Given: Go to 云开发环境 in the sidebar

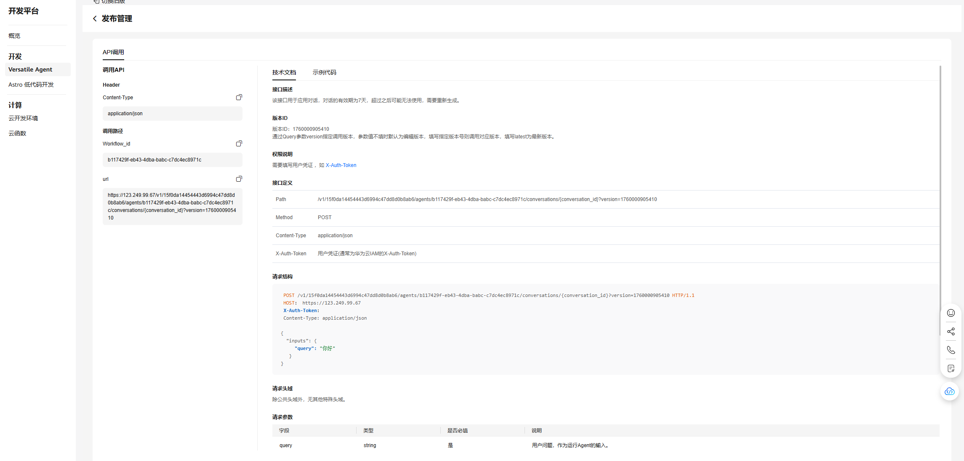Looking at the screenshot, I should [23, 118].
